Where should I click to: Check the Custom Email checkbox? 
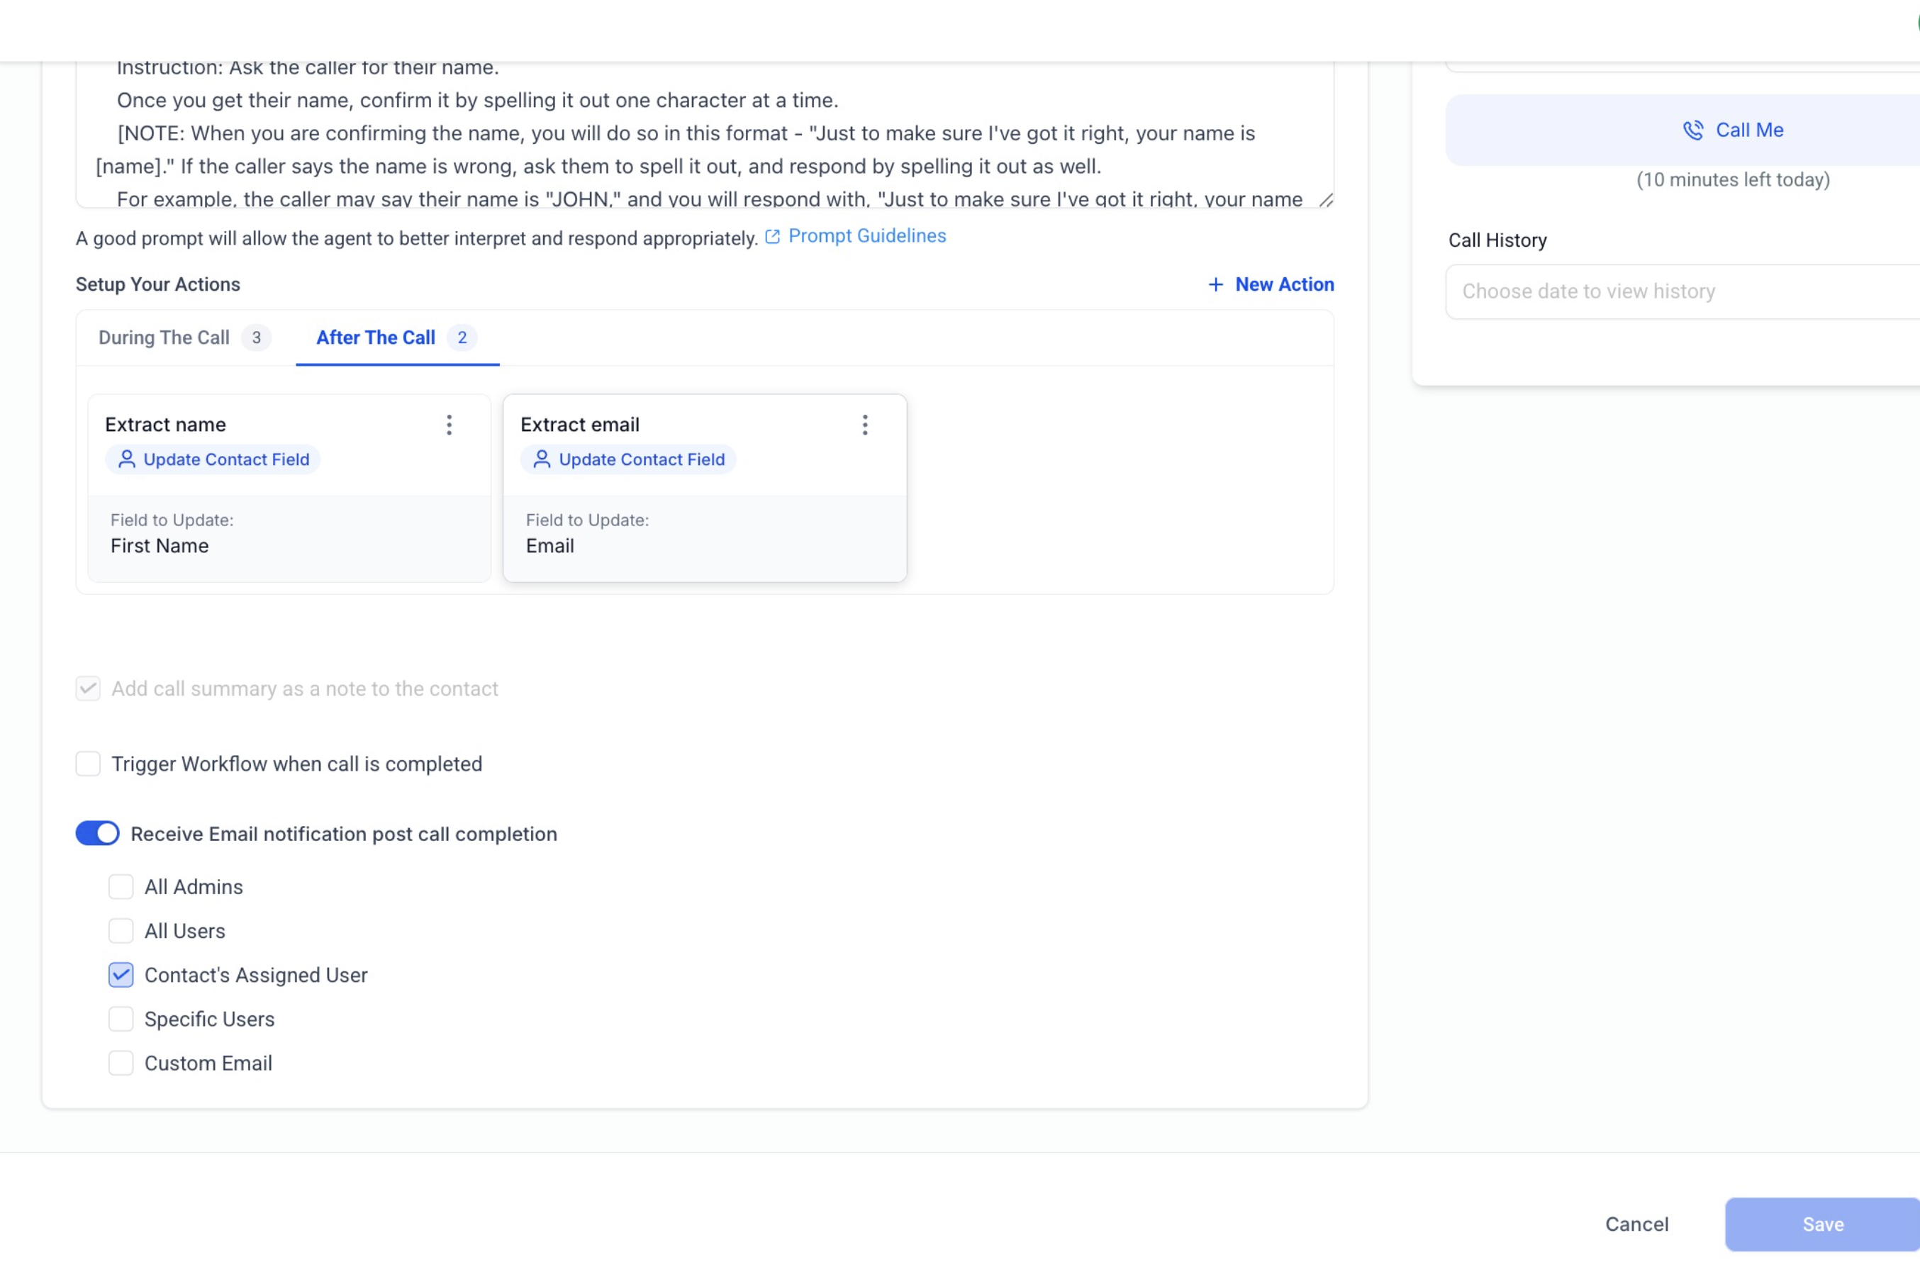pyautogui.click(x=121, y=1063)
